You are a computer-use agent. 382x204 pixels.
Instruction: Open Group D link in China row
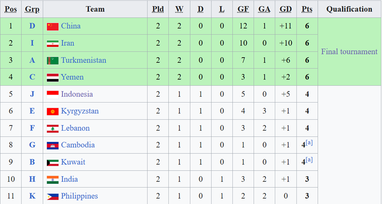[x=32, y=26]
